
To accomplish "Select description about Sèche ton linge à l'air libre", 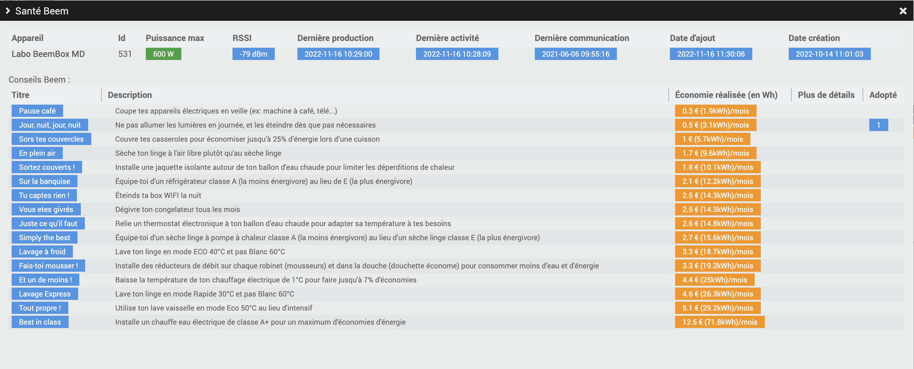I will [x=198, y=153].
